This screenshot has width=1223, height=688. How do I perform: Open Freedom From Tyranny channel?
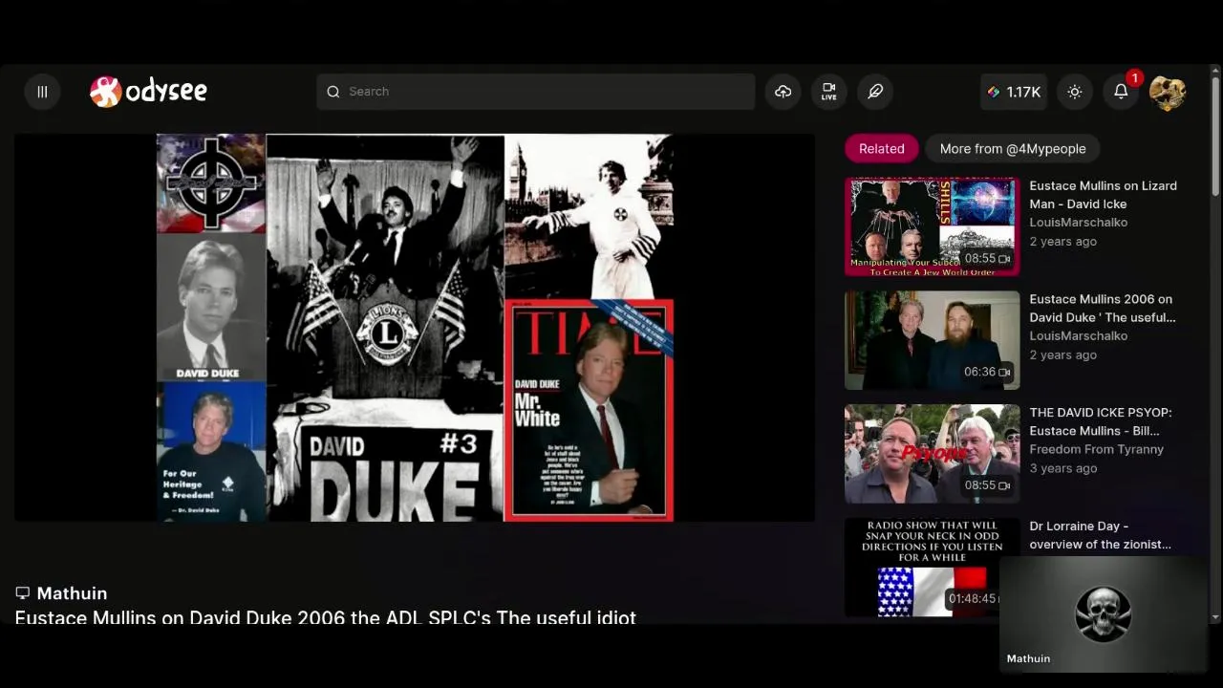pyautogui.click(x=1096, y=449)
